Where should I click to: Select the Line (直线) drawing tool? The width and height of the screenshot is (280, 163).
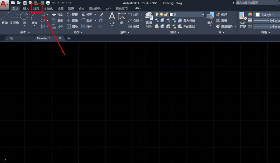tap(4, 16)
